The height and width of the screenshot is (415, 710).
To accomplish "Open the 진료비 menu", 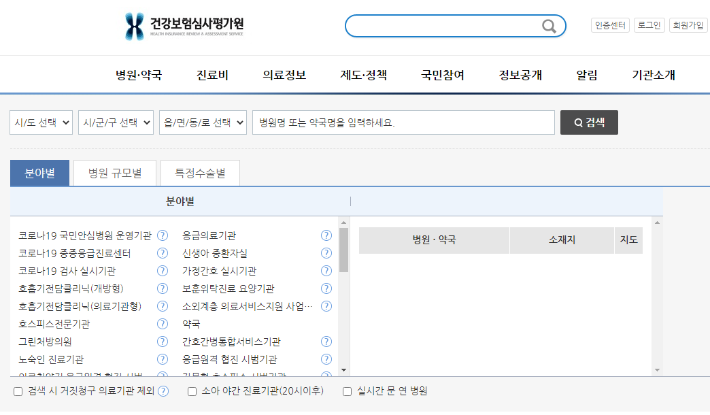I will click(212, 75).
